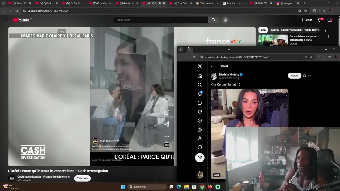Bookmark YouTube page with star icon
The width and height of the screenshot is (340, 191).
[305, 11]
